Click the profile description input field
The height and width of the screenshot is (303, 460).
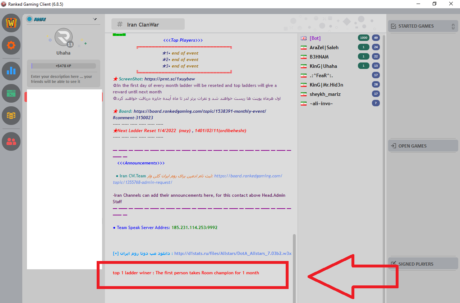point(64,79)
